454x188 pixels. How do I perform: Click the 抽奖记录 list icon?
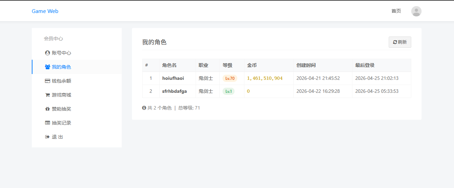coord(48,123)
